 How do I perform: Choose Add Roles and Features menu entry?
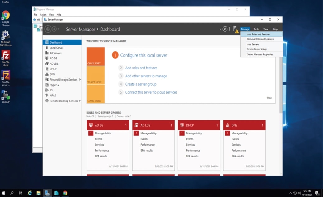click(258, 35)
